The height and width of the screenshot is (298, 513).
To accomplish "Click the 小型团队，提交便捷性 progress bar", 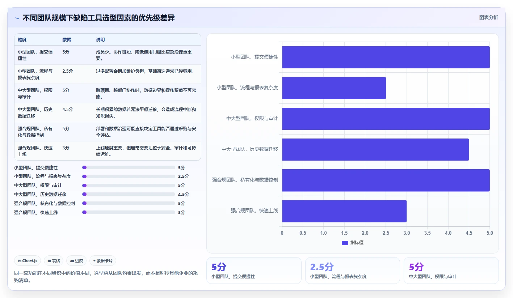I will [x=129, y=167].
